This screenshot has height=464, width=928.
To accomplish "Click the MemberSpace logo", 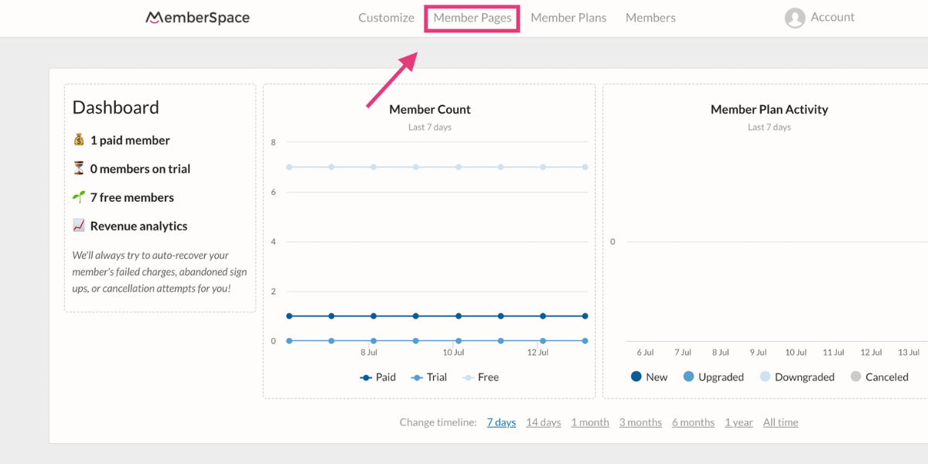I will click(x=197, y=17).
